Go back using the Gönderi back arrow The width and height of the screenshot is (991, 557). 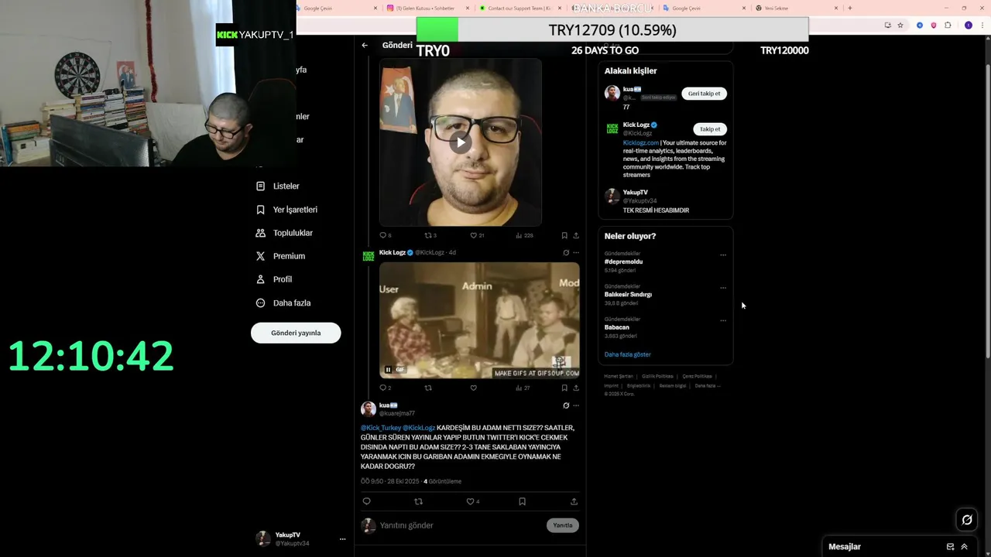pyautogui.click(x=365, y=45)
